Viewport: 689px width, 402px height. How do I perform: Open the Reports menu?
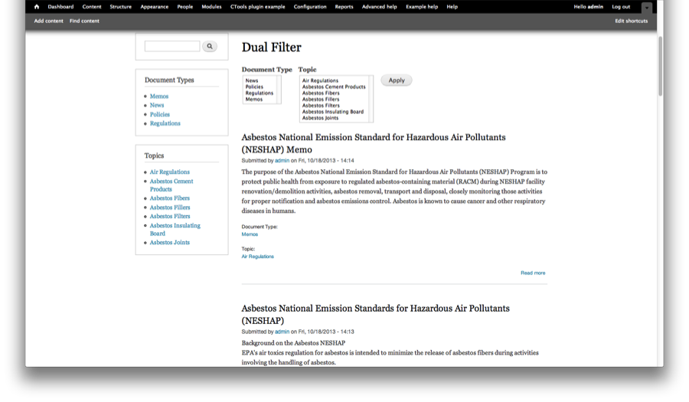click(344, 7)
